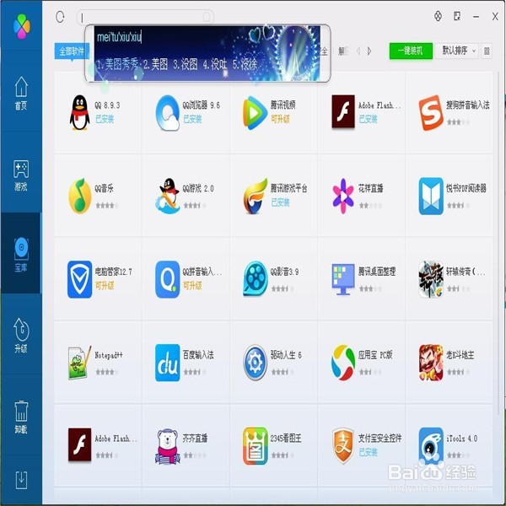
Task: Open the 搜狗拼音输入法 icon
Action: (x=431, y=113)
